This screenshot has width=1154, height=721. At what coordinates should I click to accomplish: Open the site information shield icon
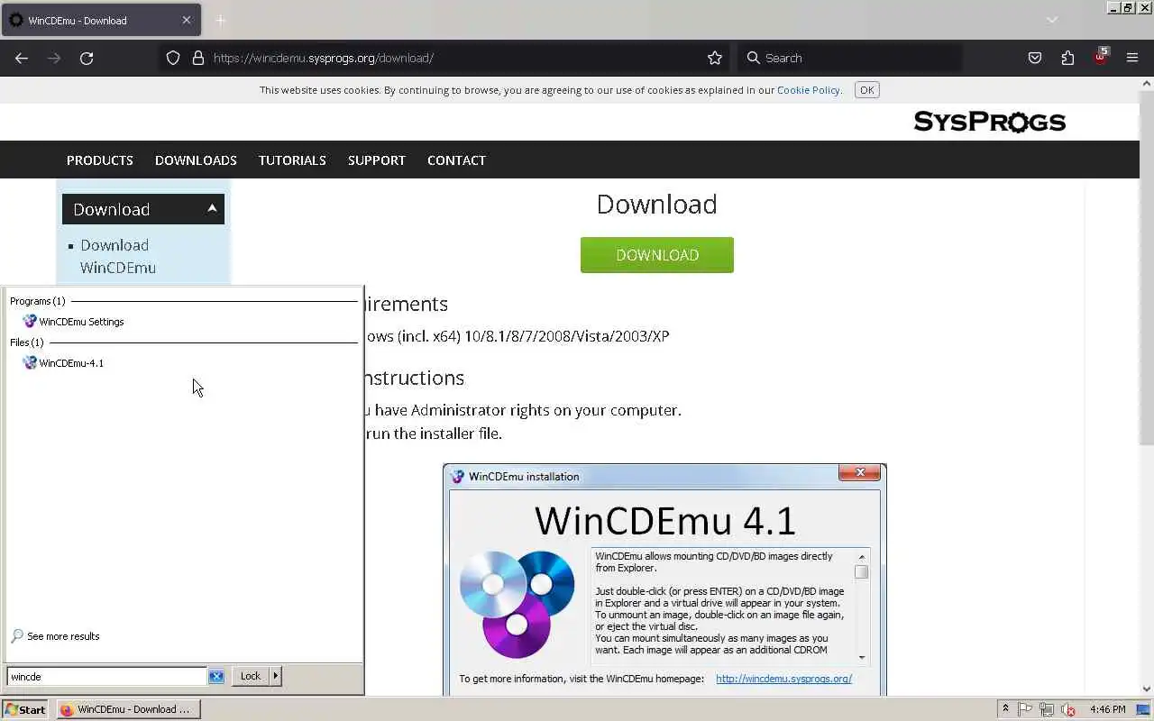173,58
